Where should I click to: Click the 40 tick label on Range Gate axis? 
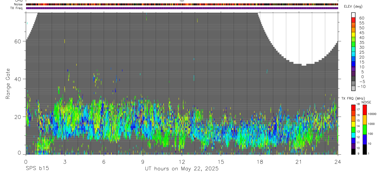pos(18,79)
